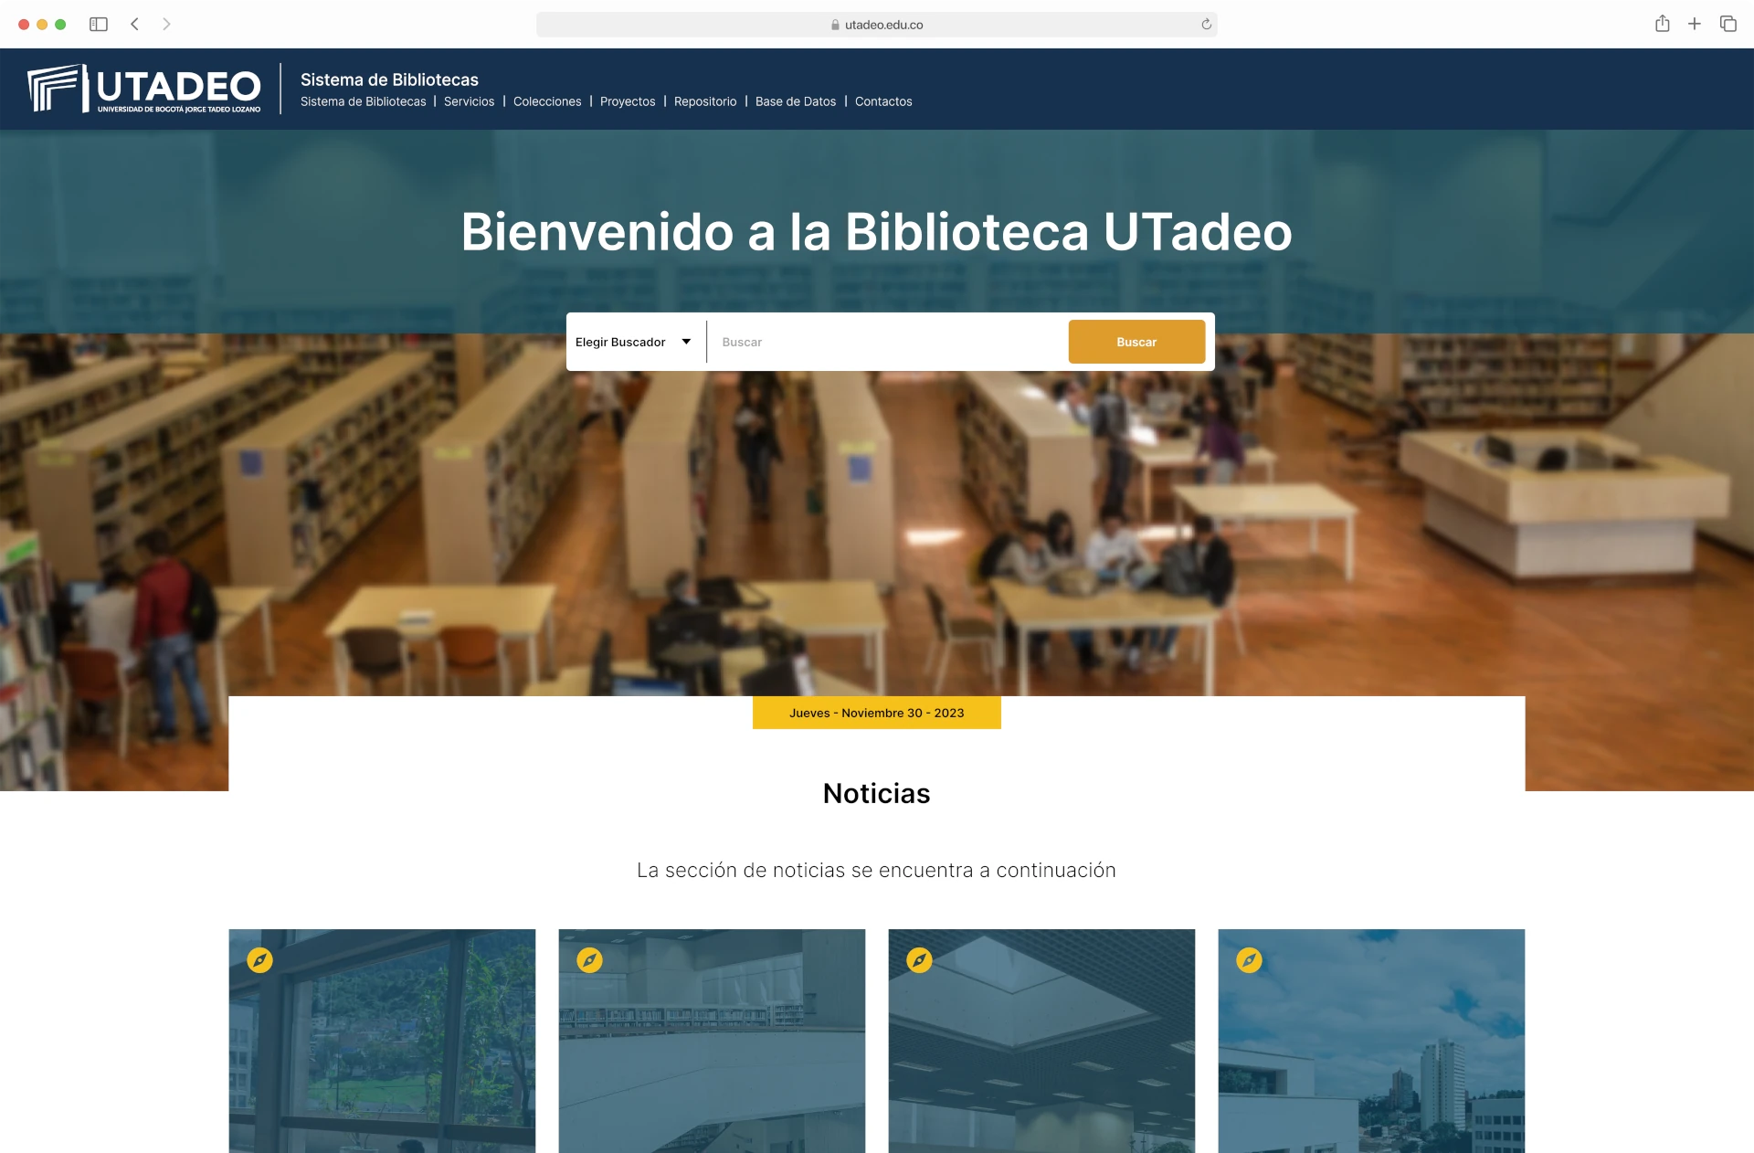
Task: Navigate to Contactos
Action: pos(883,101)
